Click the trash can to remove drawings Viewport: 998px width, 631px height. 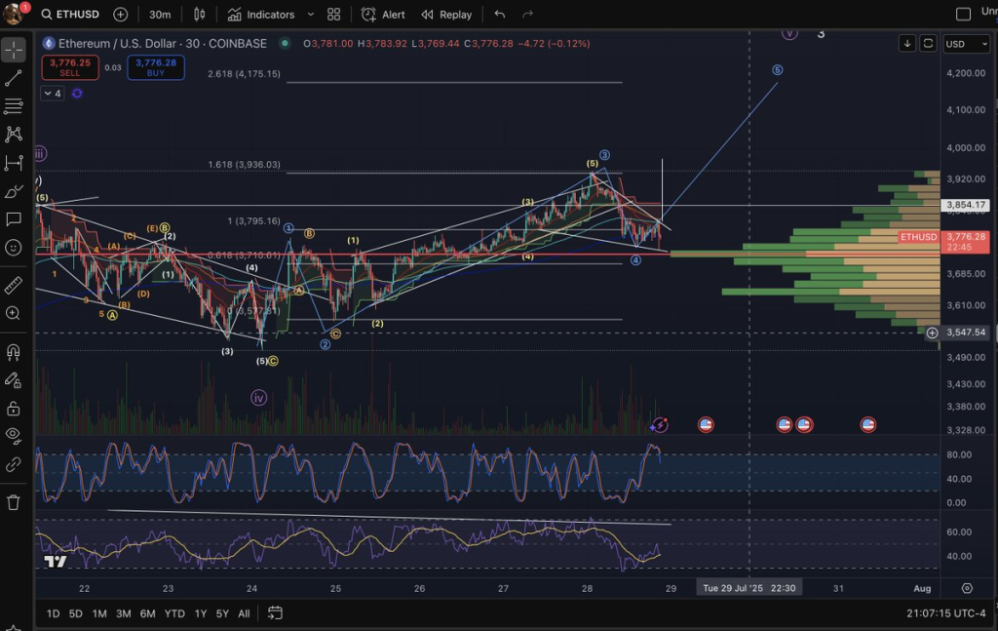(x=14, y=502)
